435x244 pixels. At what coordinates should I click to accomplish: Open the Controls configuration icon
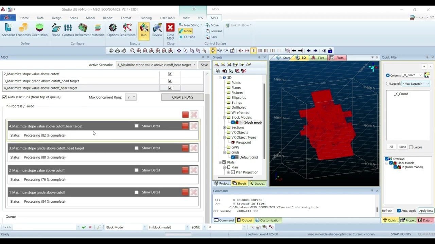pyautogui.click(x=68, y=30)
